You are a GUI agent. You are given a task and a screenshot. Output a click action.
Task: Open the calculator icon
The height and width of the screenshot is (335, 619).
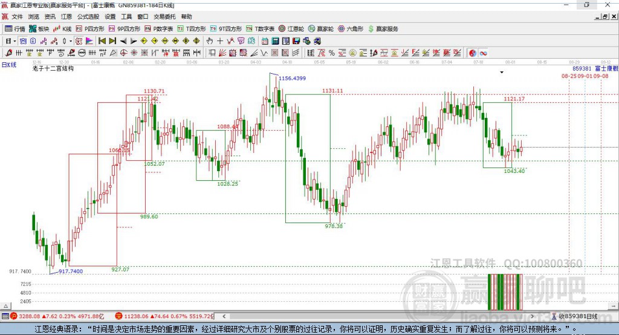click(275, 41)
